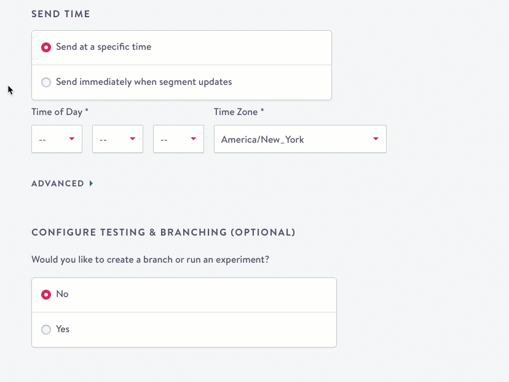Open the America/New_York time zone dropdown
The image size is (509, 382).
point(299,140)
